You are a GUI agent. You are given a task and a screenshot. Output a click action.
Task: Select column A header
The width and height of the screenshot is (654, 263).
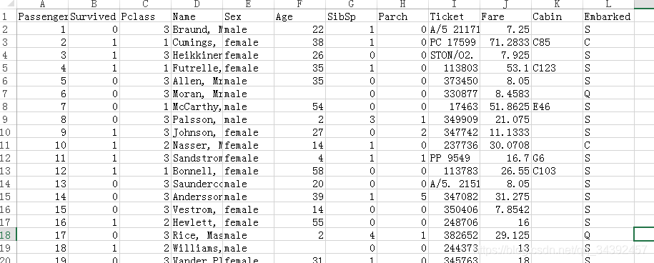(43, 4)
